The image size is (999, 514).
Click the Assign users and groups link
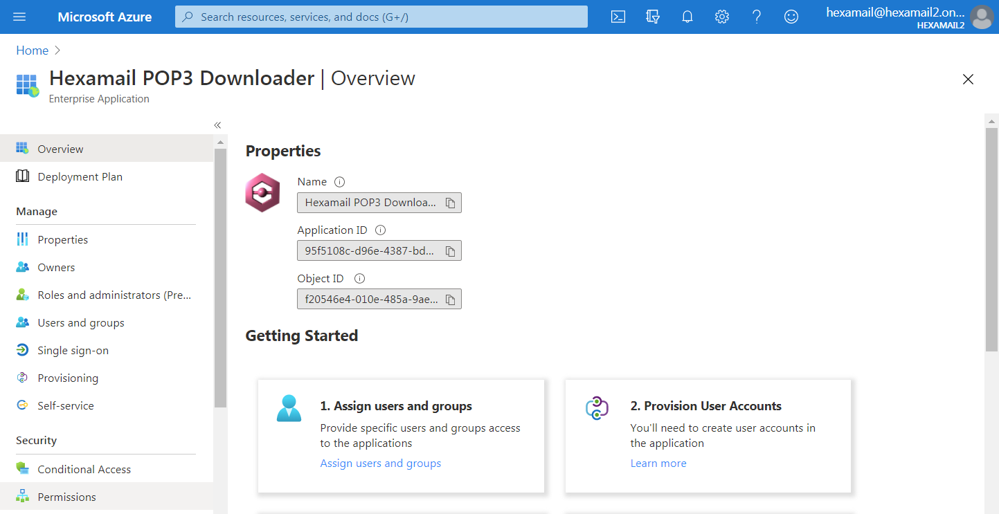coord(380,463)
